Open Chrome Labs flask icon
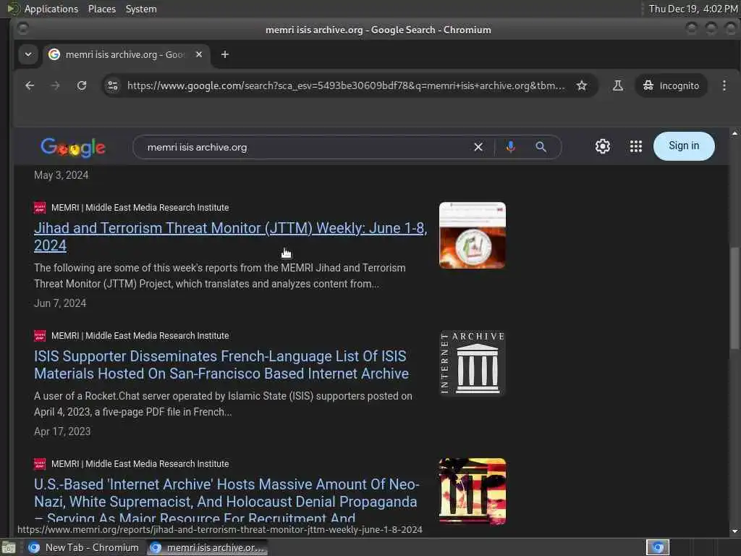 coord(618,85)
